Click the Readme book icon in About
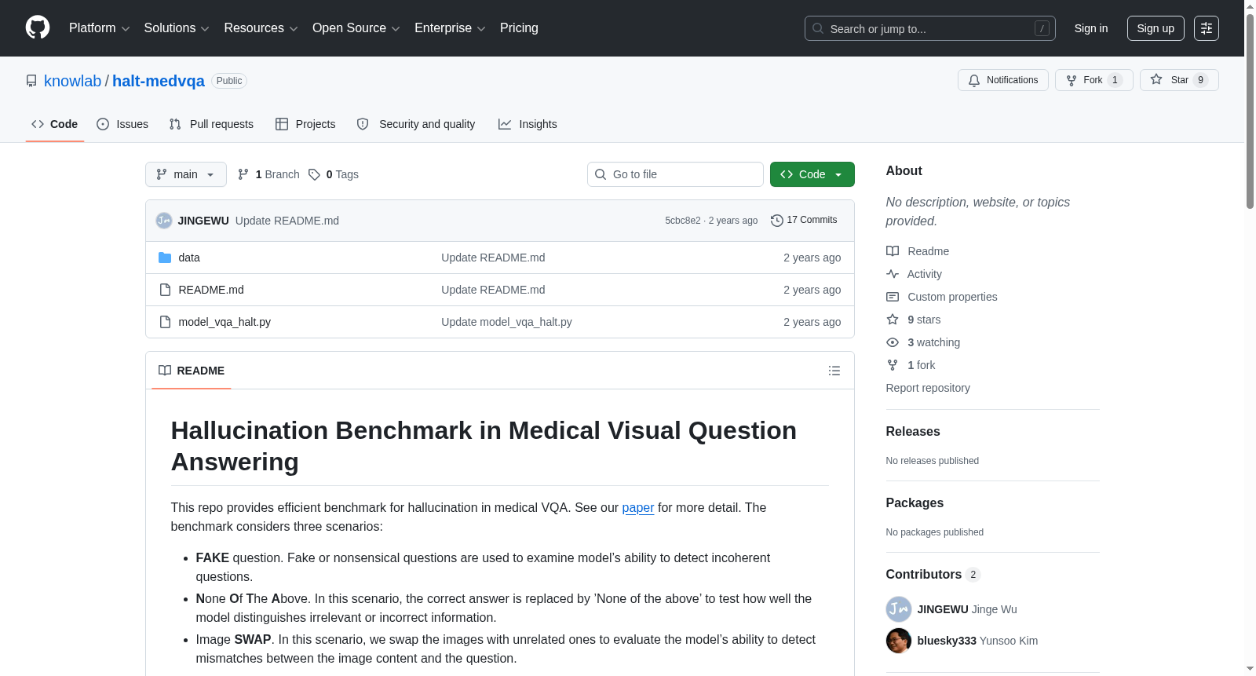The image size is (1256, 676). (x=893, y=251)
